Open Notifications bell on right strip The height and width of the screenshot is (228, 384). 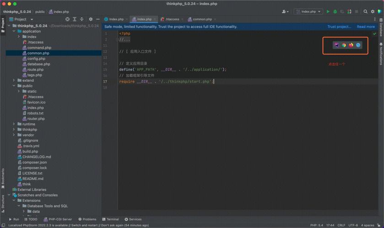click(381, 54)
